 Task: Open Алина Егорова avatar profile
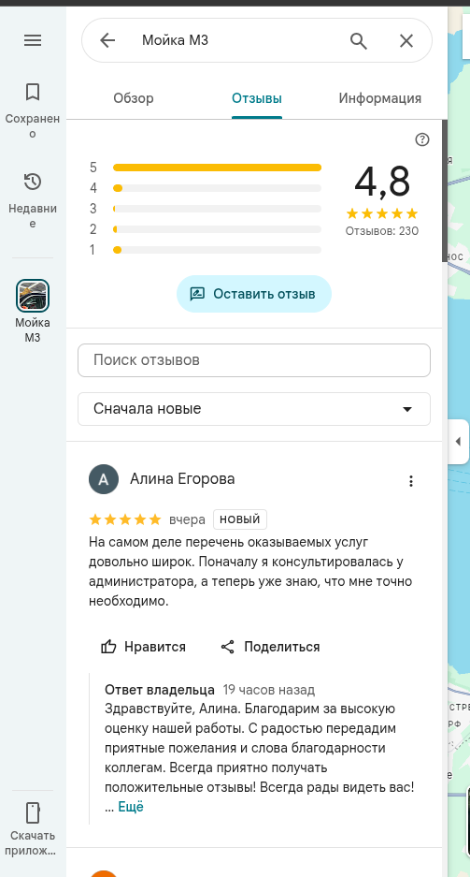[x=104, y=479]
